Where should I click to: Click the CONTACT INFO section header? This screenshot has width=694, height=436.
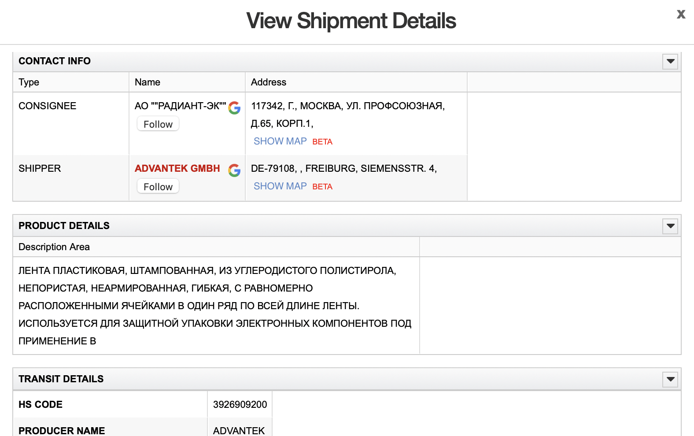(55, 61)
